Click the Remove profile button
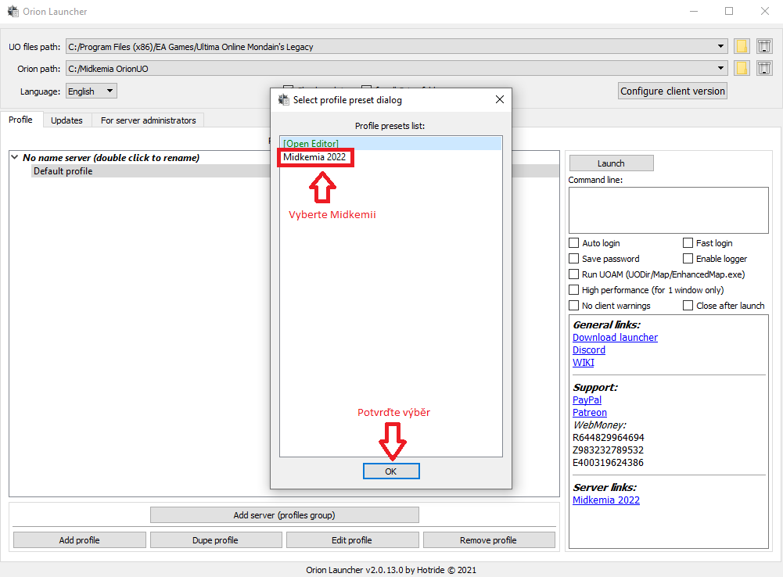Screen dimensions: 783x577 (x=488, y=540)
